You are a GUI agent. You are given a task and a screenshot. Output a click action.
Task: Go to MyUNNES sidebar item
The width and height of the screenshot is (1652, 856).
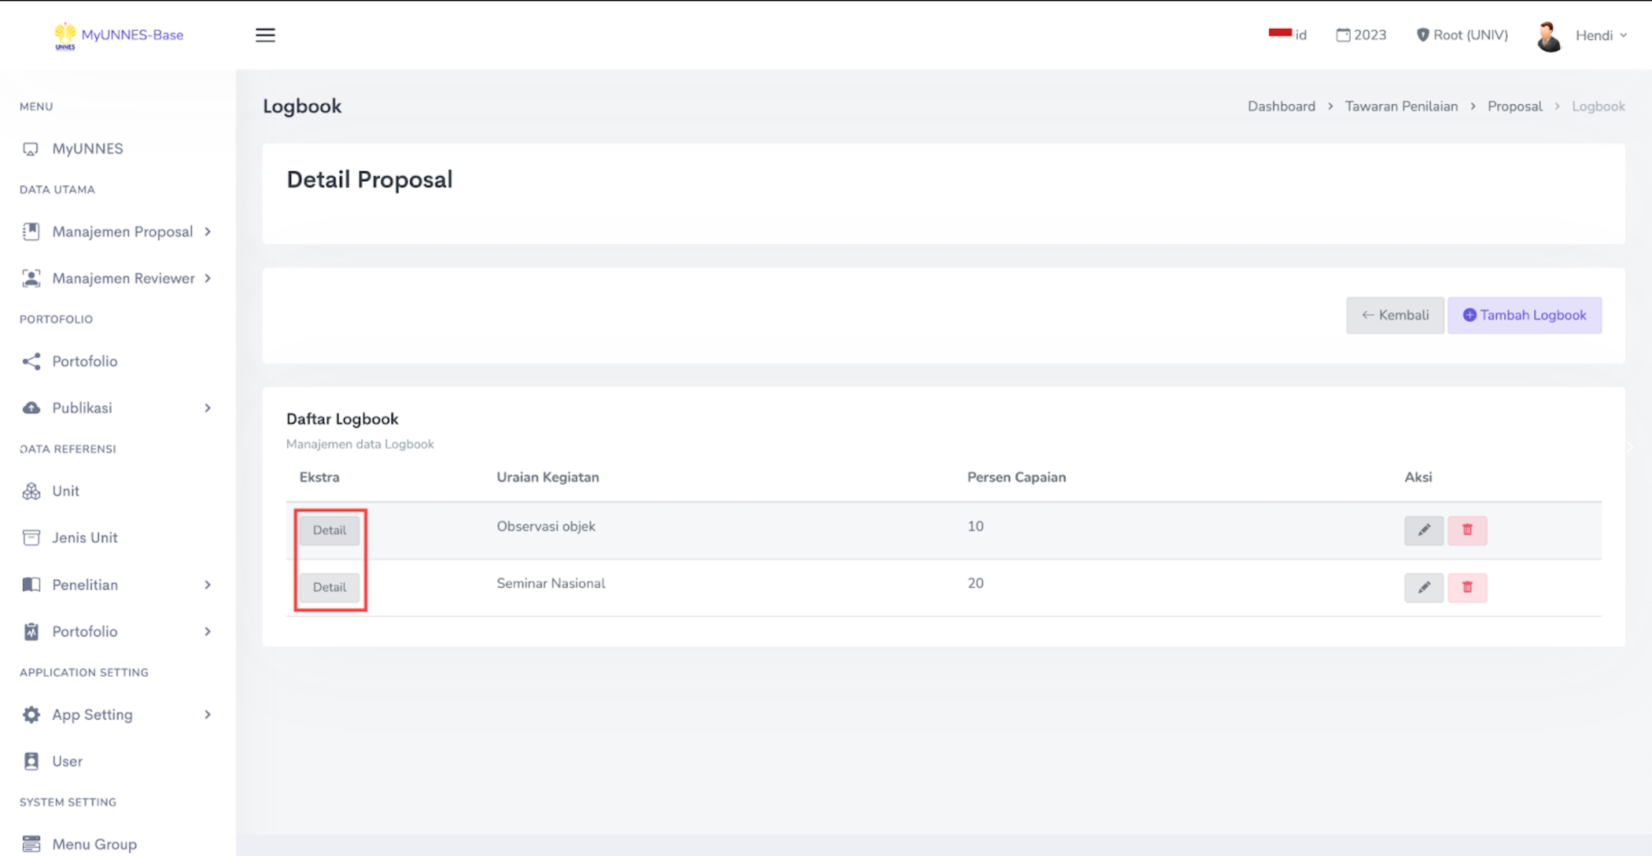point(87,148)
